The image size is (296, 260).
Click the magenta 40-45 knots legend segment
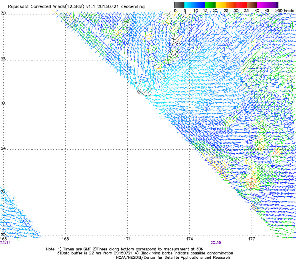coord(262,5)
